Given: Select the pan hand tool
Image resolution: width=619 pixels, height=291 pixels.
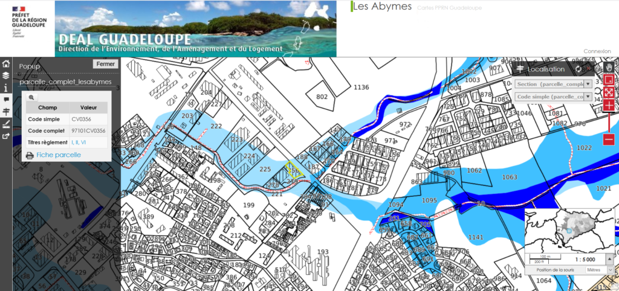Looking at the screenshot, I should [608, 66].
